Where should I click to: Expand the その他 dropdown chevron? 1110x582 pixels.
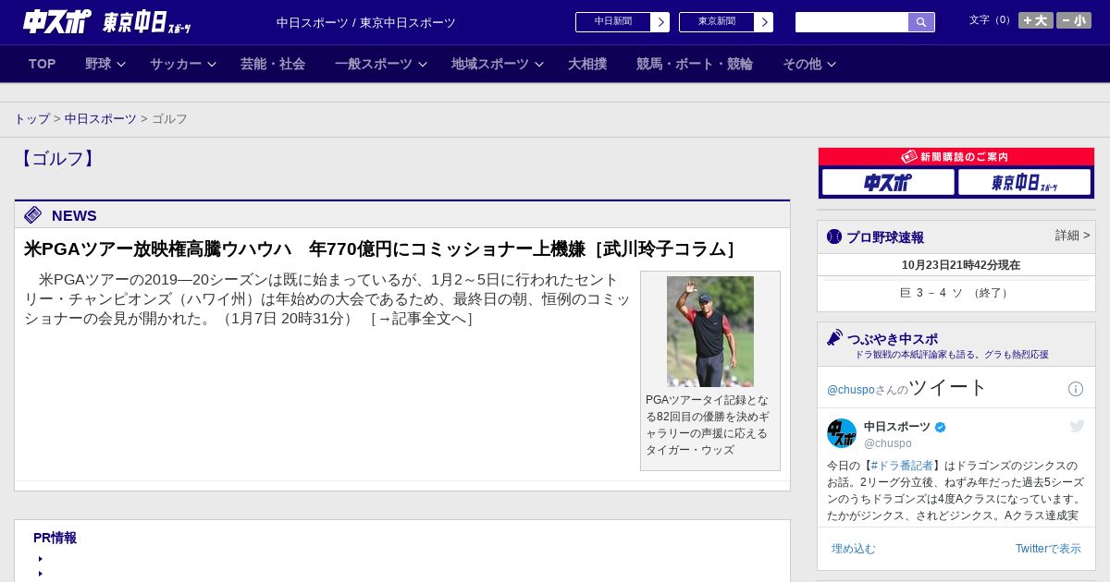pyautogui.click(x=832, y=65)
